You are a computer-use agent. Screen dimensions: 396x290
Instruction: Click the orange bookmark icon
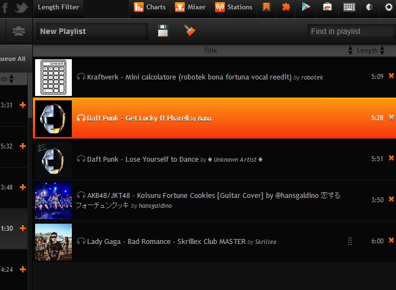[267, 7]
